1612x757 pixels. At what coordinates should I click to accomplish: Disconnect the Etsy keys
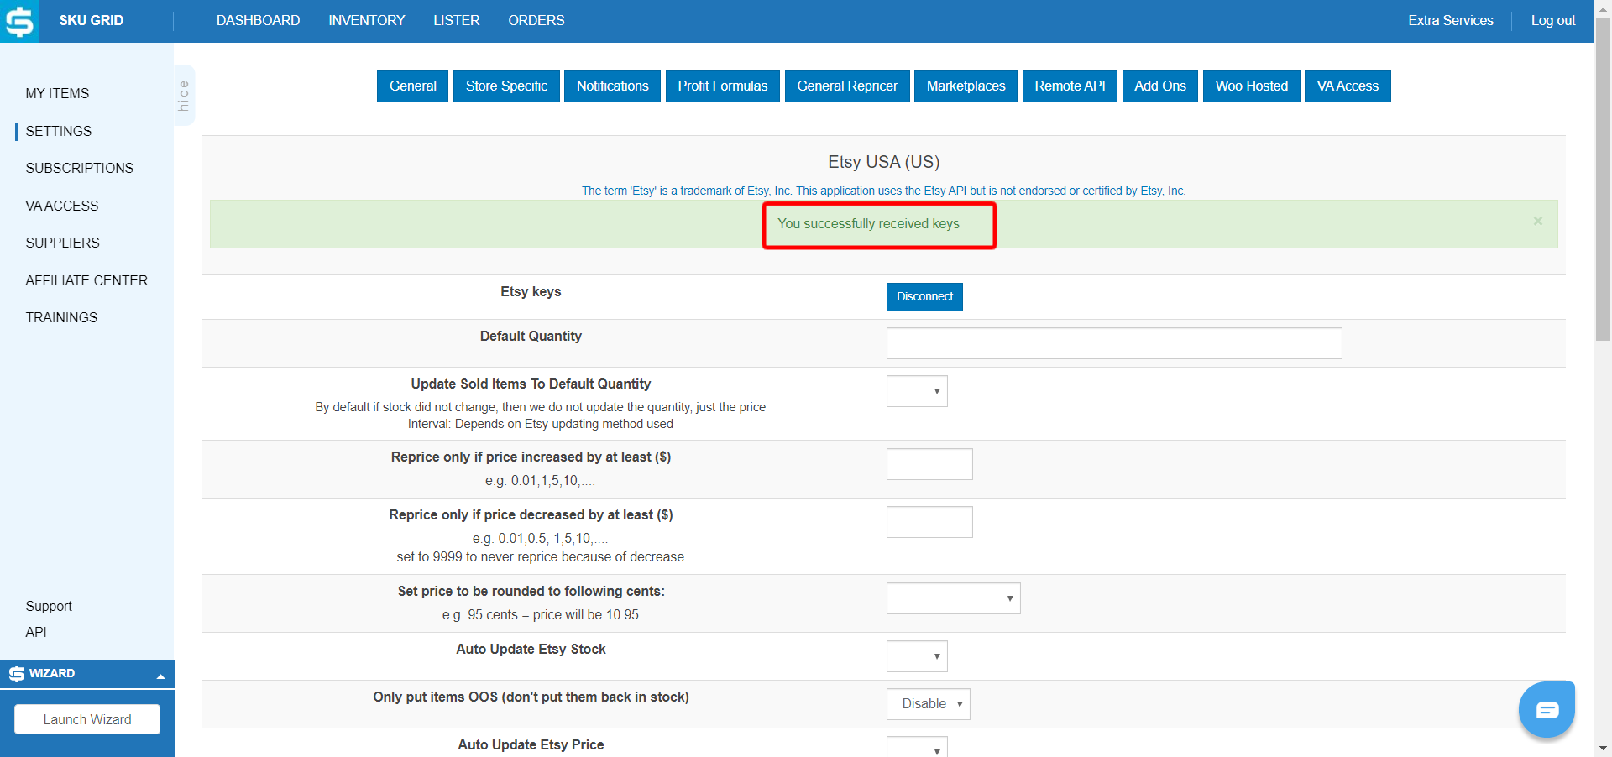point(924,296)
